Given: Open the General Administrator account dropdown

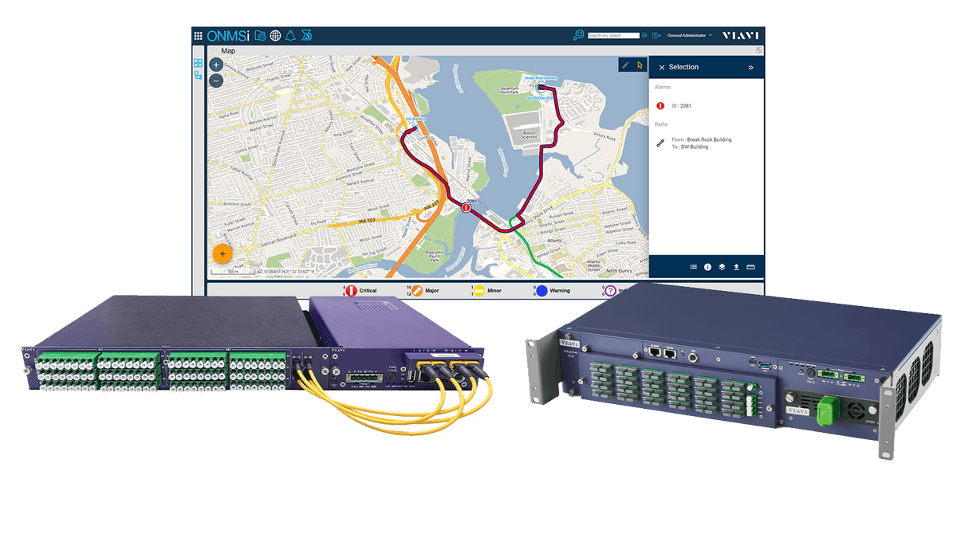Looking at the screenshot, I should (687, 35).
